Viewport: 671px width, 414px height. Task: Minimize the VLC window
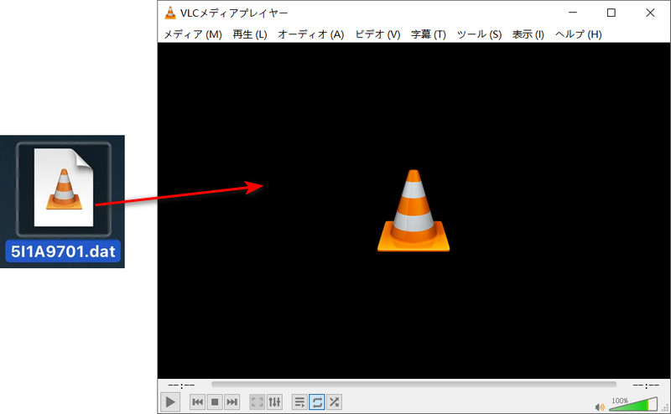pyautogui.click(x=573, y=13)
